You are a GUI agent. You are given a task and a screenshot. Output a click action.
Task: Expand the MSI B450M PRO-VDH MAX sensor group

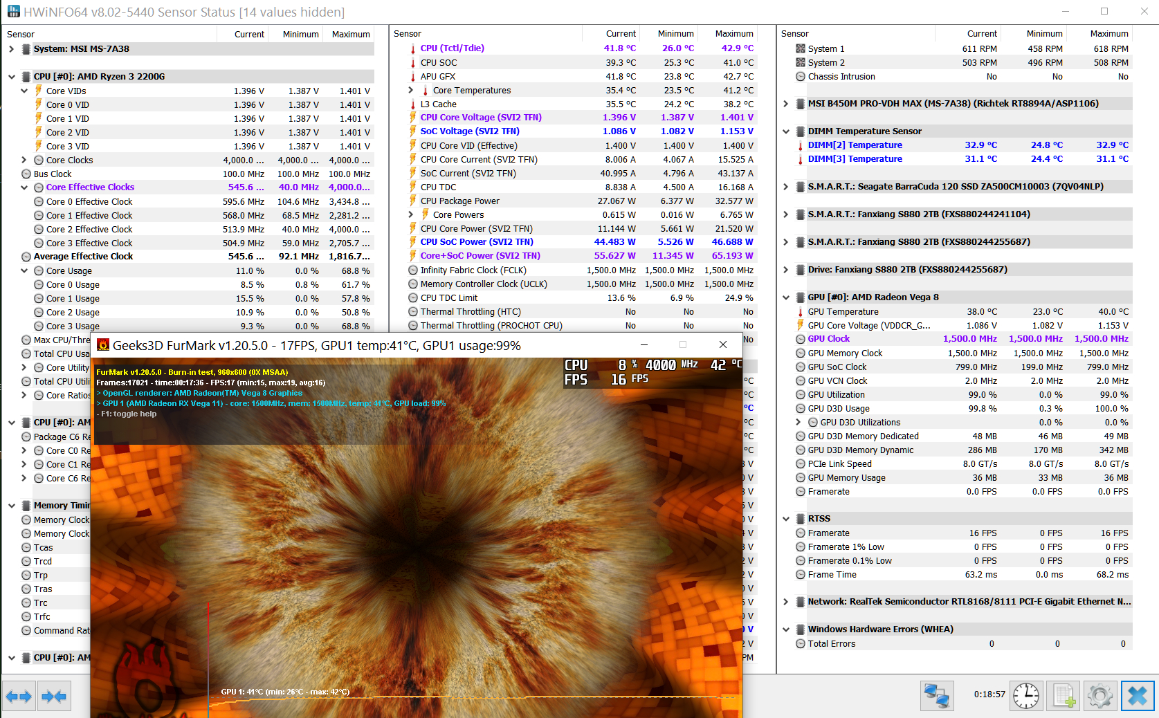tap(785, 104)
